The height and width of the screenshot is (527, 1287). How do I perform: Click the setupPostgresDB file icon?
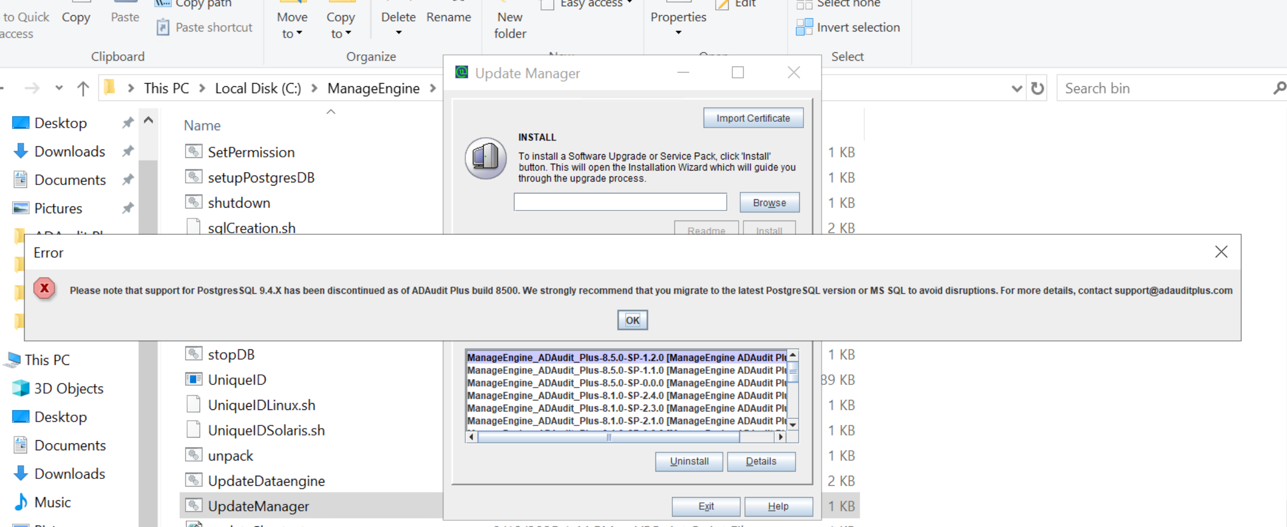[193, 177]
